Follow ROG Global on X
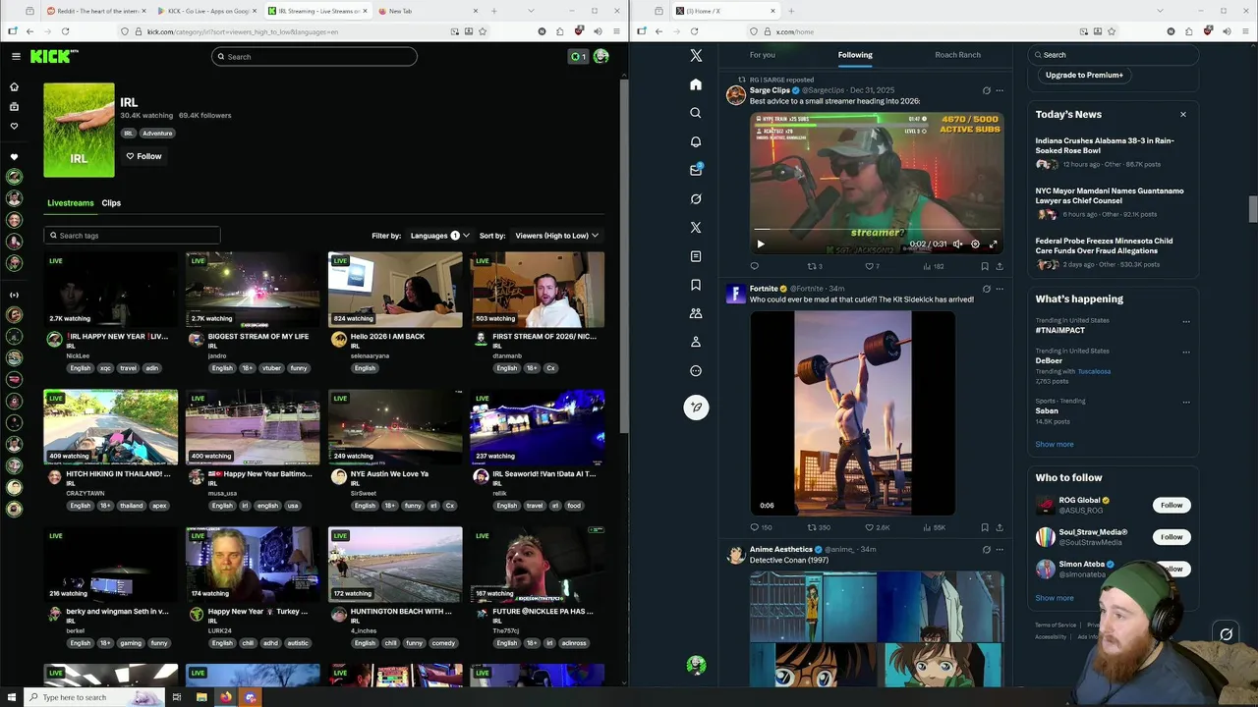The height and width of the screenshot is (707, 1258). (1172, 505)
